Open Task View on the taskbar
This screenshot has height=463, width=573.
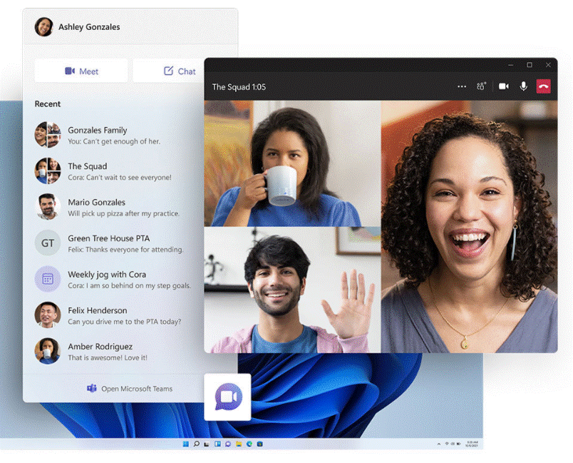tap(207, 444)
